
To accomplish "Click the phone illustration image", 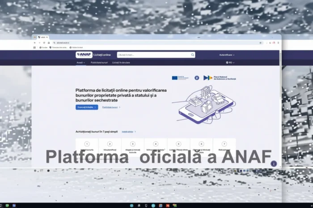I will 204,104.
